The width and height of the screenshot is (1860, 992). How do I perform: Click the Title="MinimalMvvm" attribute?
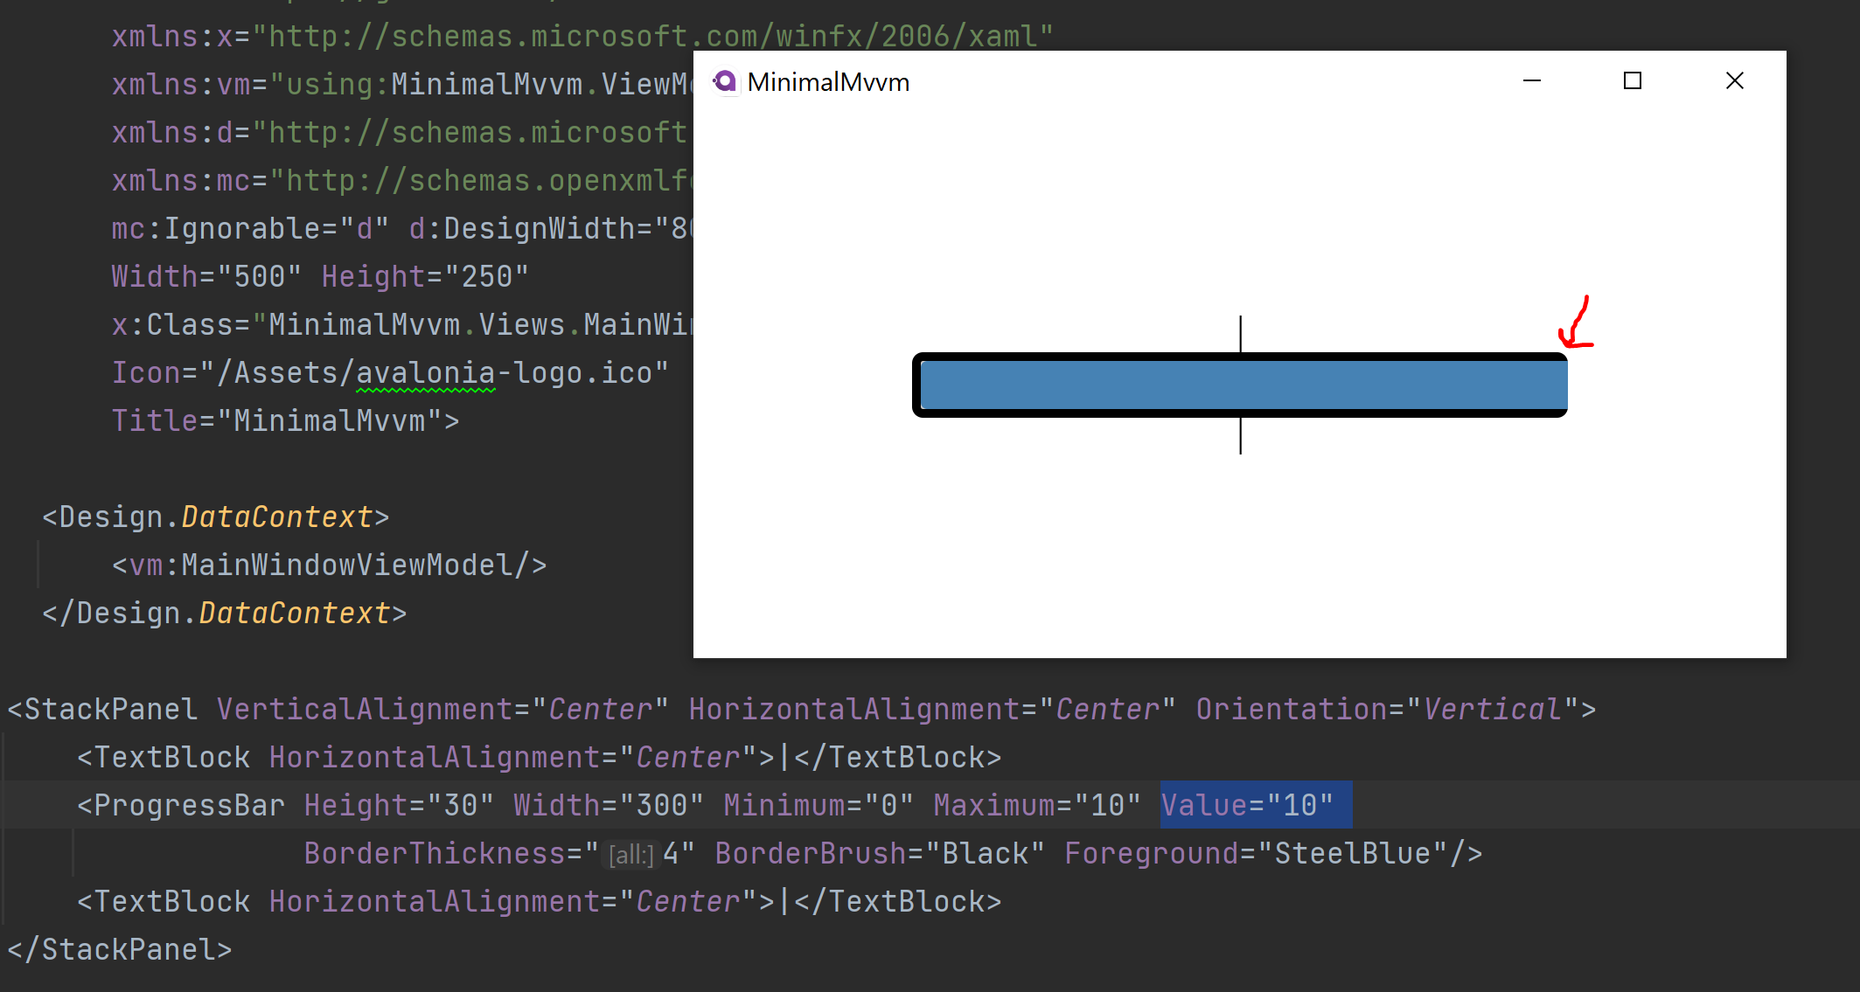[283, 420]
